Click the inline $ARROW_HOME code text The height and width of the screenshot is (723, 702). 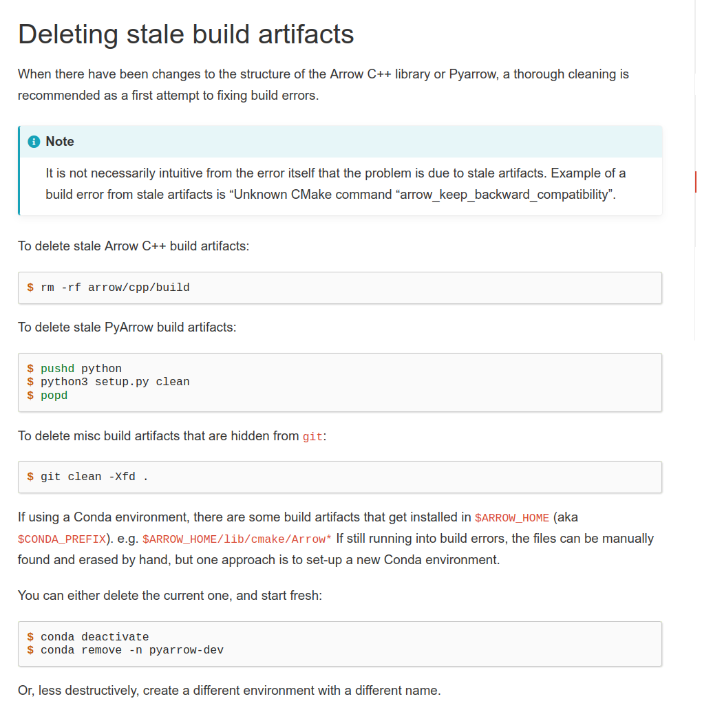(x=512, y=518)
